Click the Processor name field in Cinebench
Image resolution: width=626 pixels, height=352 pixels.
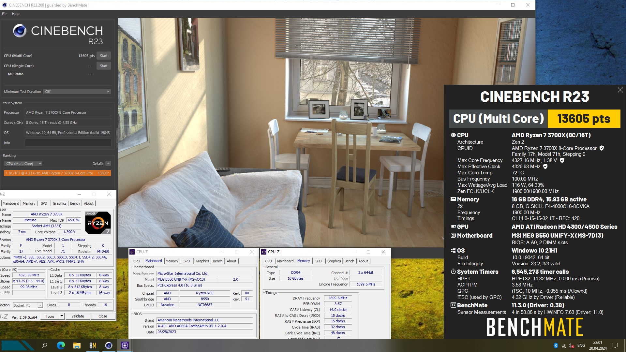(x=68, y=112)
